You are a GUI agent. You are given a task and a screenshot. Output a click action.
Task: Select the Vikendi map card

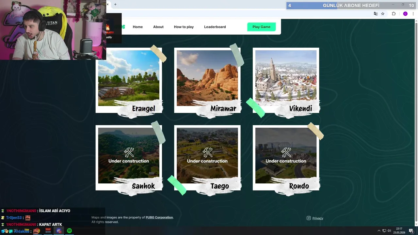pyautogui.click(x=286, y=80)
